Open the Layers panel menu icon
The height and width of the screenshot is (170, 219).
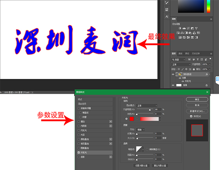click(x=211, y=54)
